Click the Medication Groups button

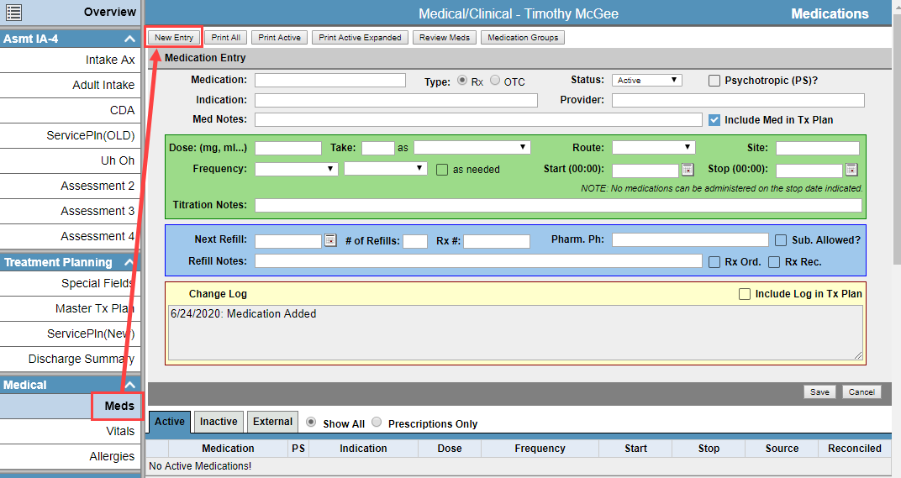click(523, 37)
